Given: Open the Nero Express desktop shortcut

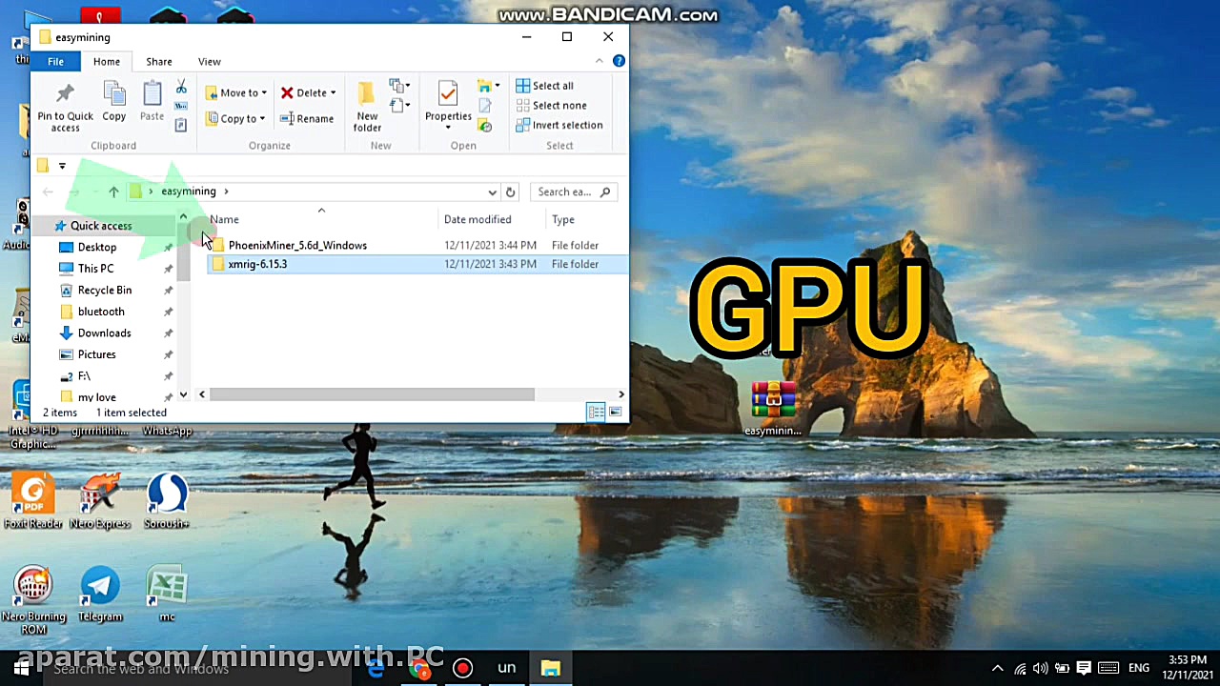Looking at the screenshot, I should (100, 502).
